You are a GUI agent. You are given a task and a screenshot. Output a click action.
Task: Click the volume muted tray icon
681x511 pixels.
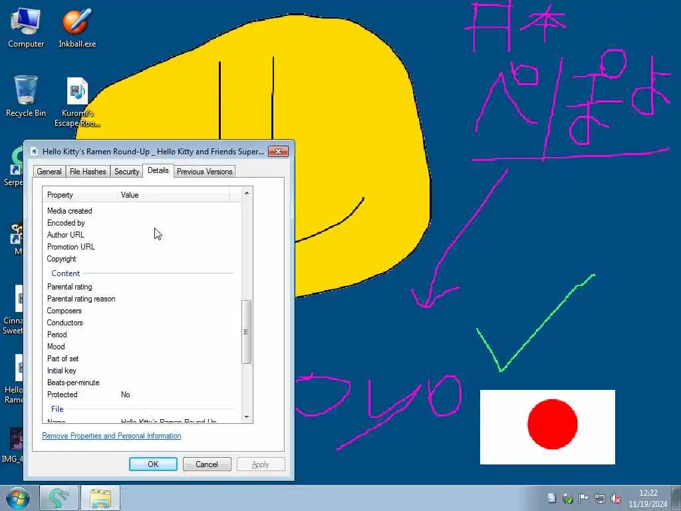pos(615,498)
